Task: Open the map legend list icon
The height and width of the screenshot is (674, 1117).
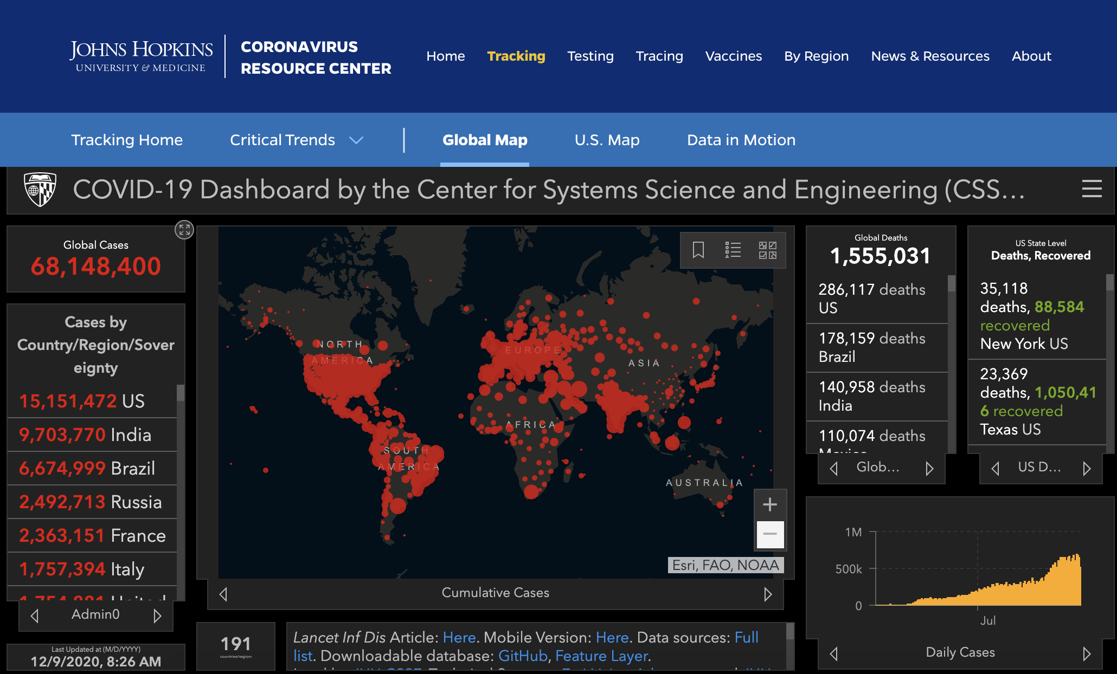Action: (733, 250)
